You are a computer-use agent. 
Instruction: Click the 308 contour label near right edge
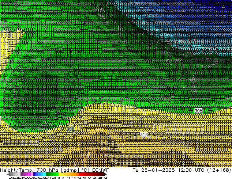pos(198,111)
